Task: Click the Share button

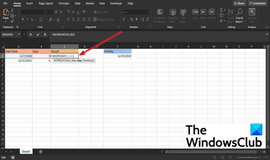Action: 240,3
